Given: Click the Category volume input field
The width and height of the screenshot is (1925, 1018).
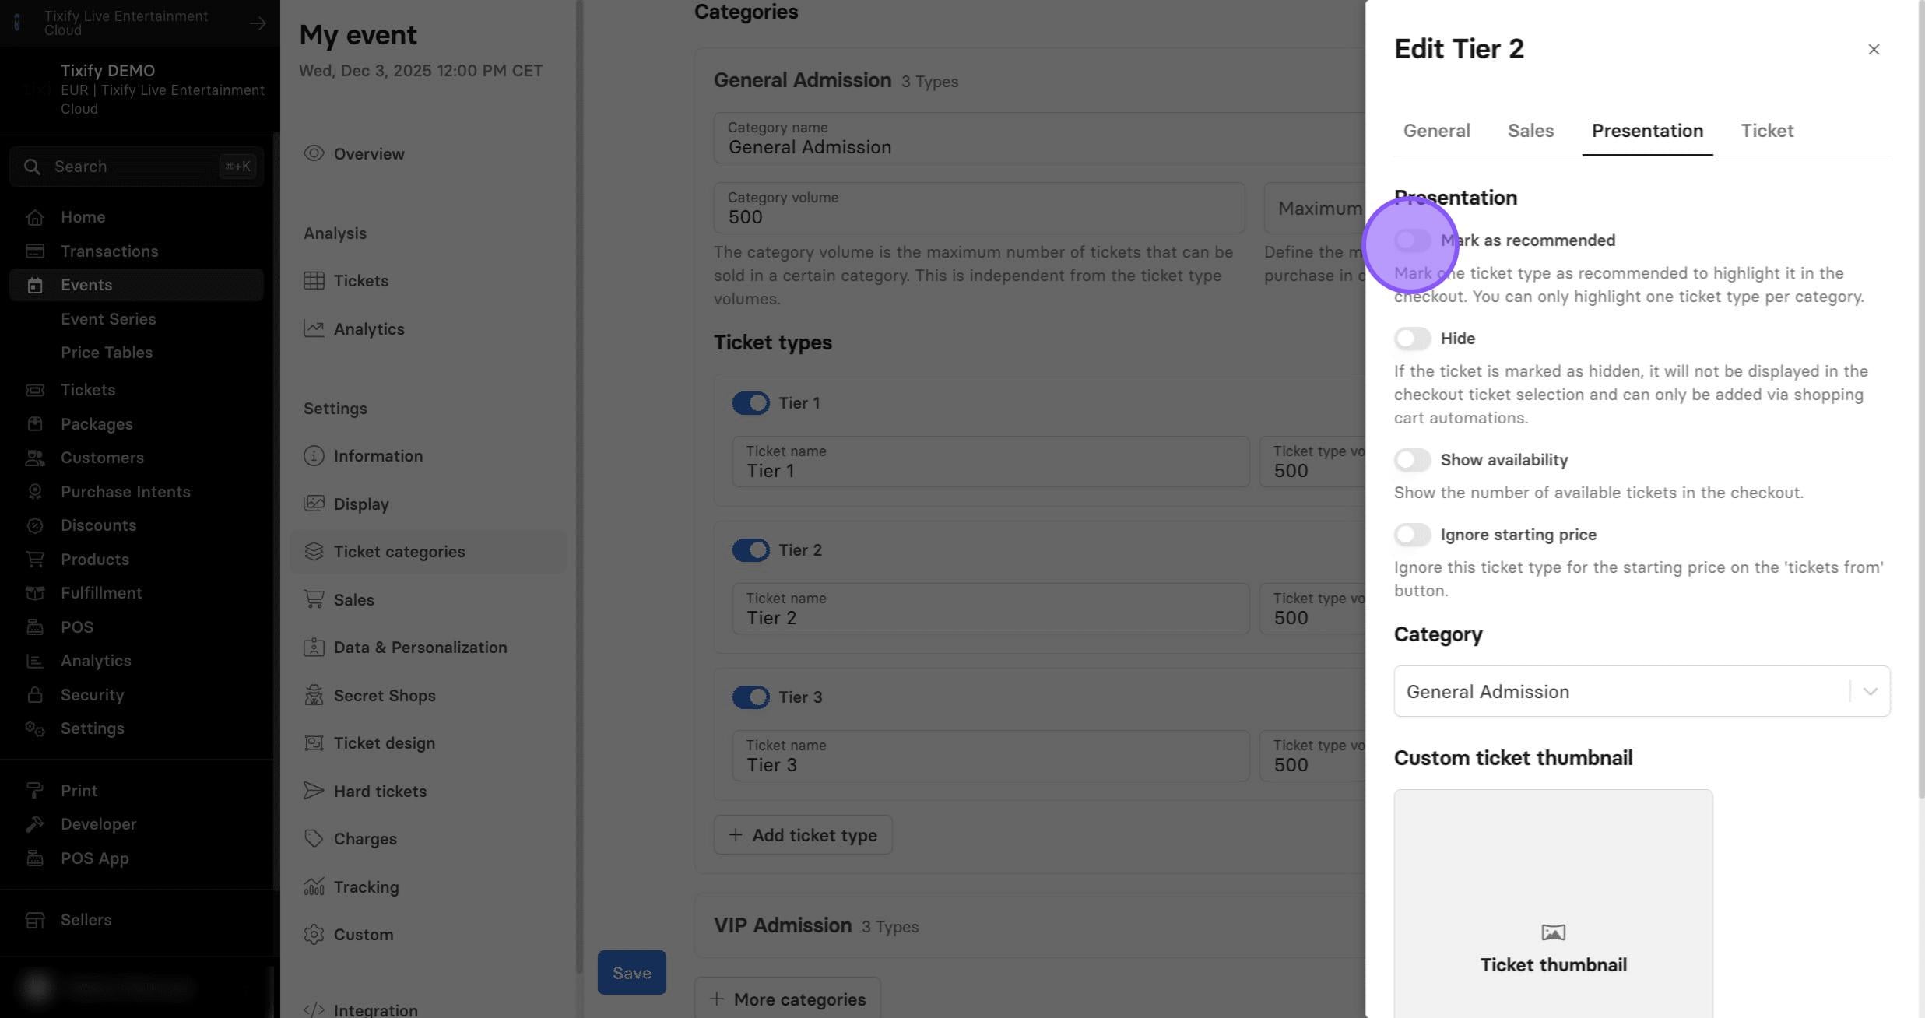Looking at the screenshot, I should 979,208.
